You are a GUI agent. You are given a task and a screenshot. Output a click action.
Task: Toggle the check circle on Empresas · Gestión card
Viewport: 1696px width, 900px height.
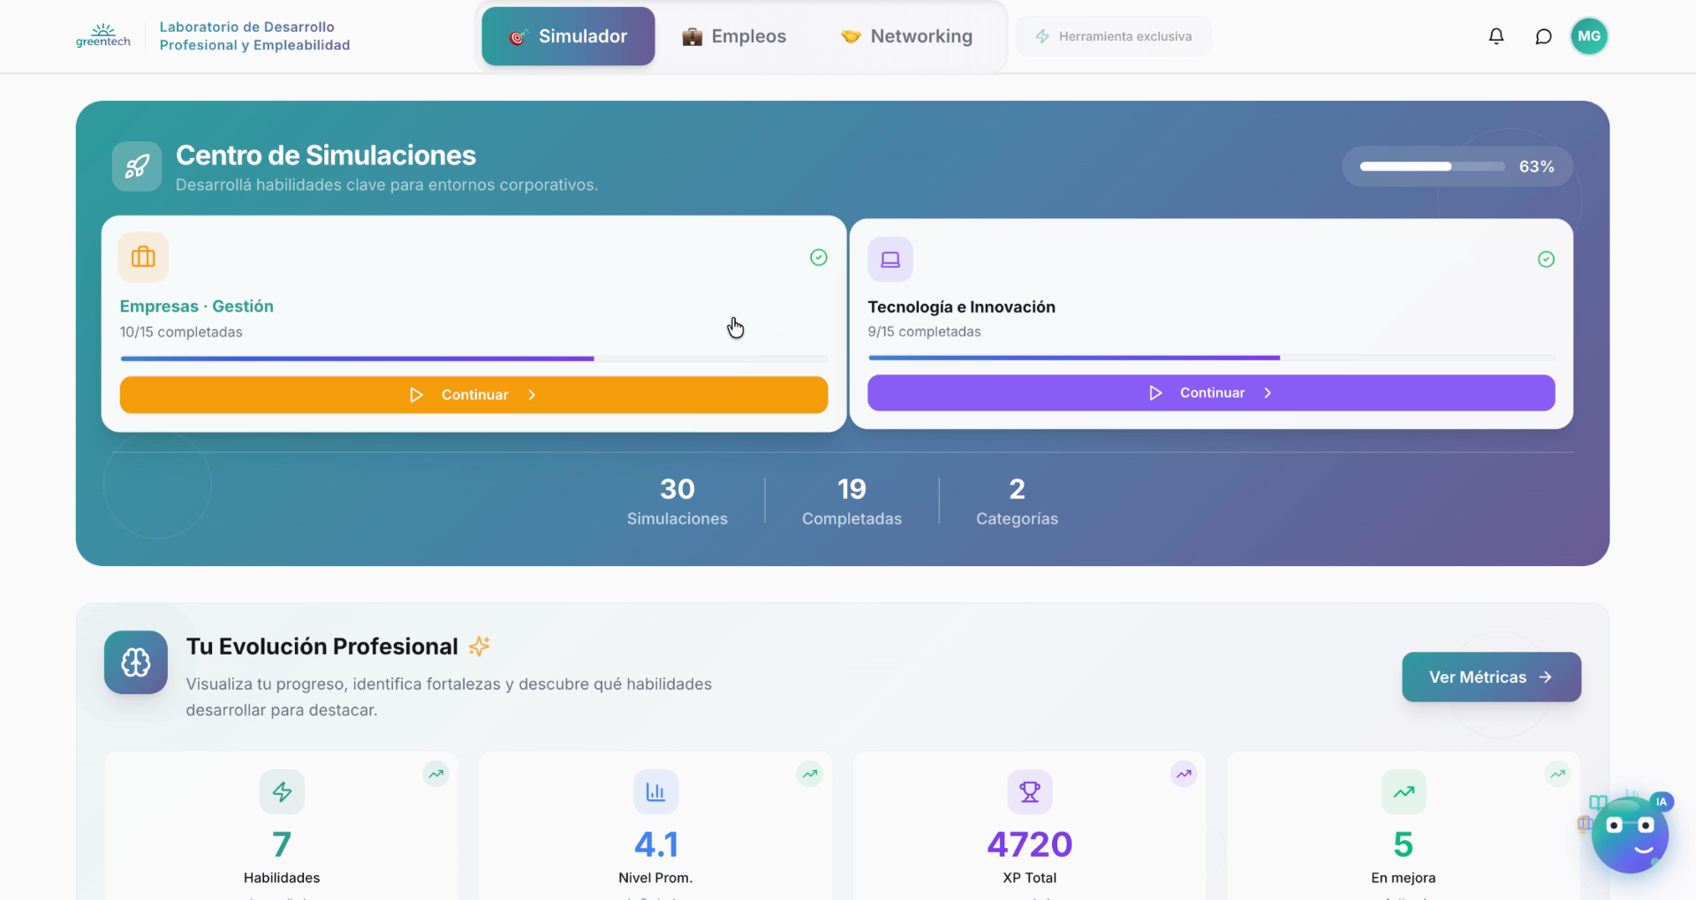[819, 257]
